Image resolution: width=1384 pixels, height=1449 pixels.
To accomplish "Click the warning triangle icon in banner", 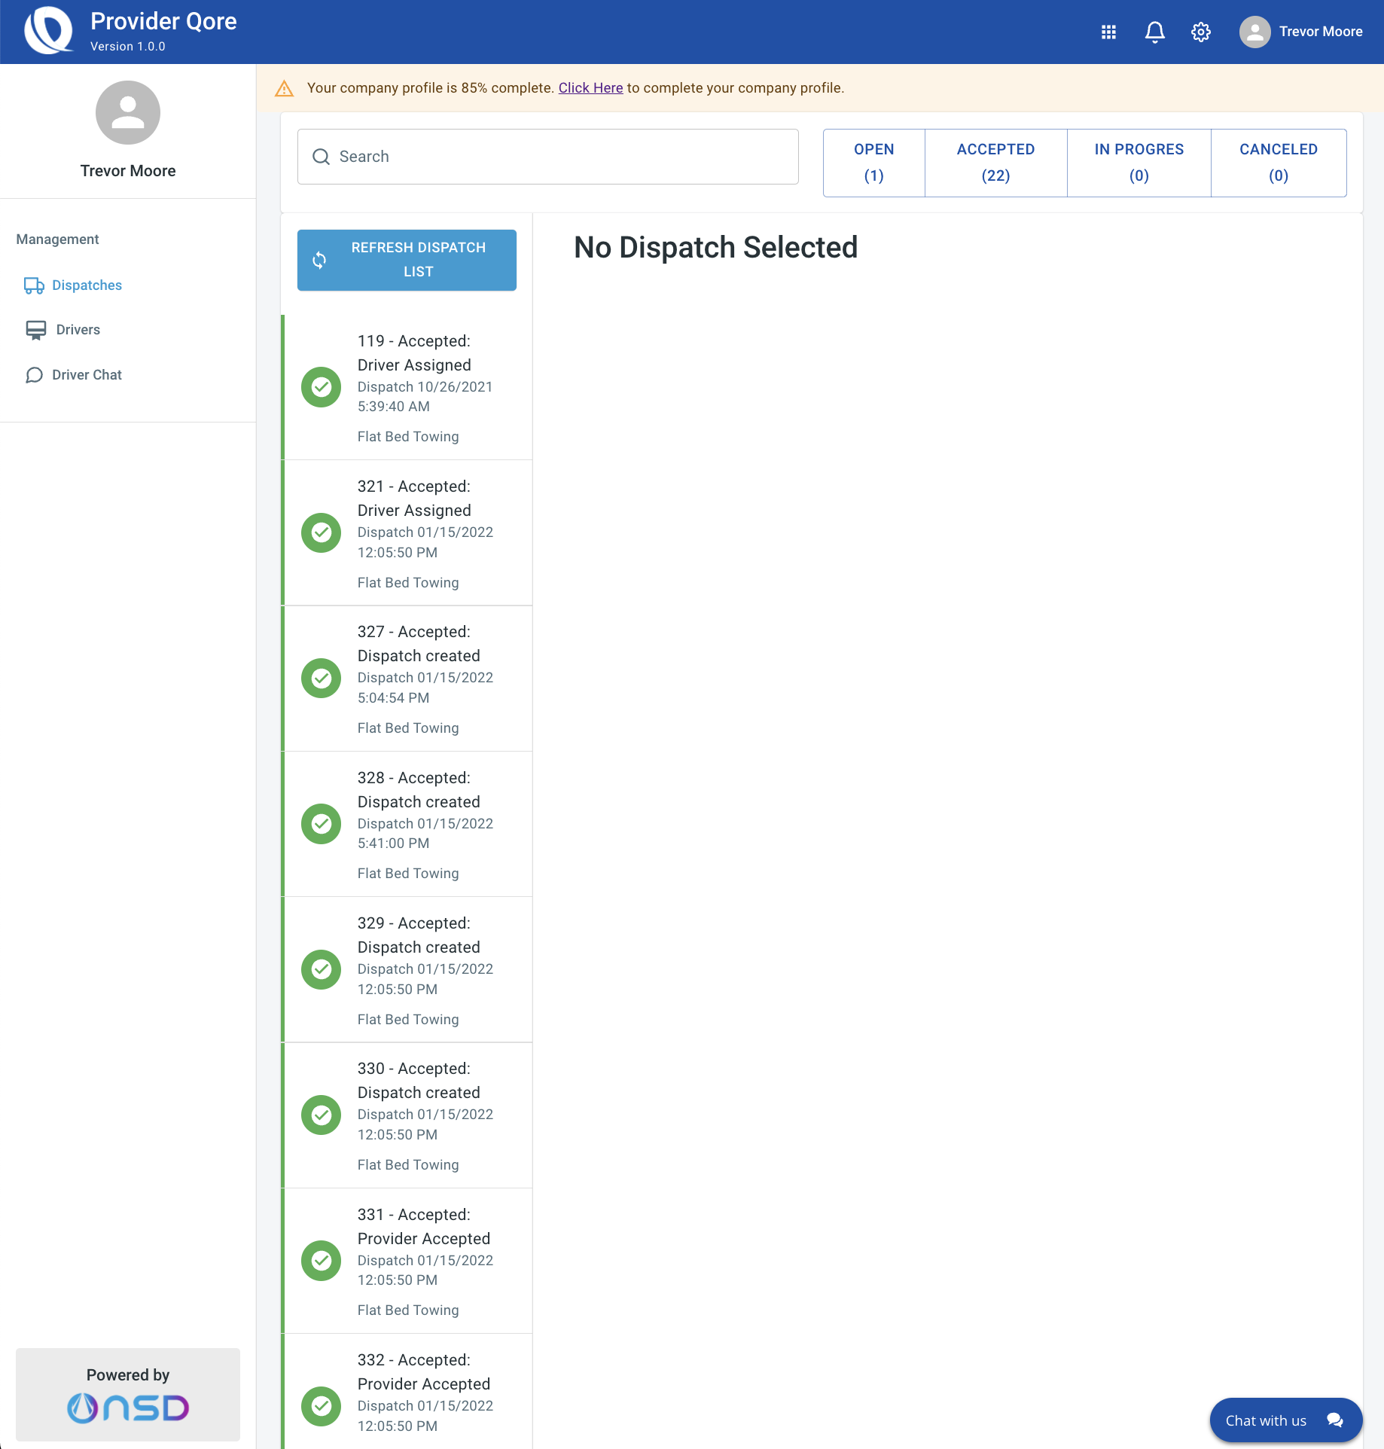I will click(285, 88).
